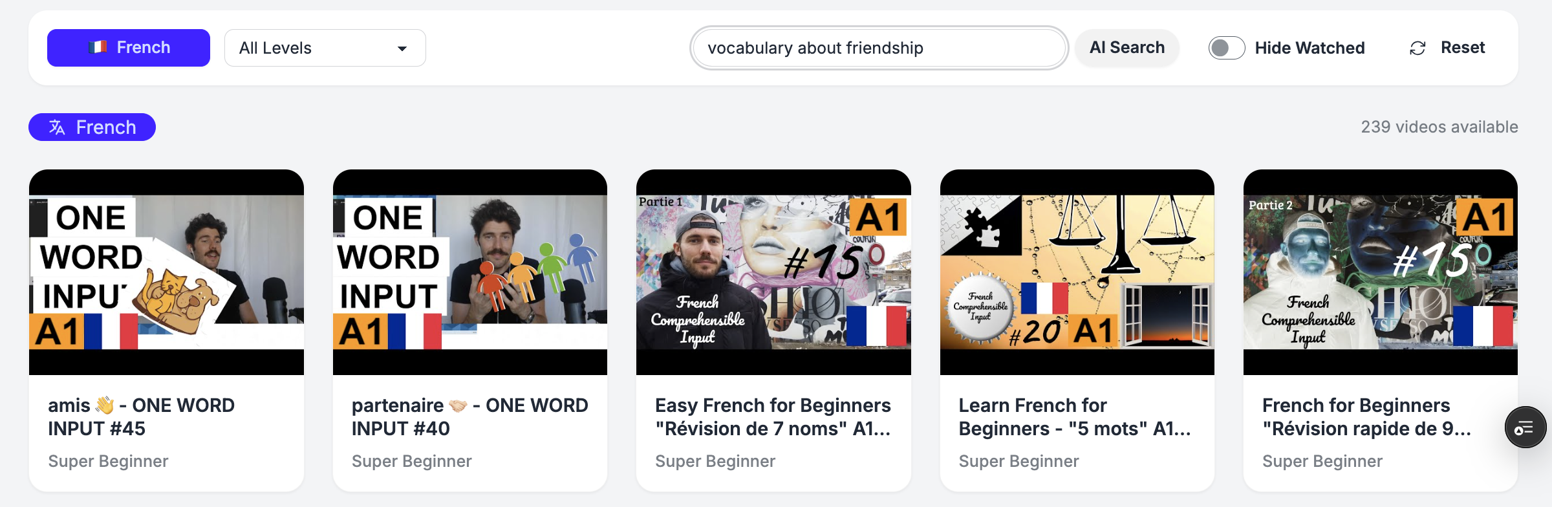The image size is (1552, 507).
Task: Click the thumbnail of the #15 Partie 1 video
Action: click(x=773, y=272)
